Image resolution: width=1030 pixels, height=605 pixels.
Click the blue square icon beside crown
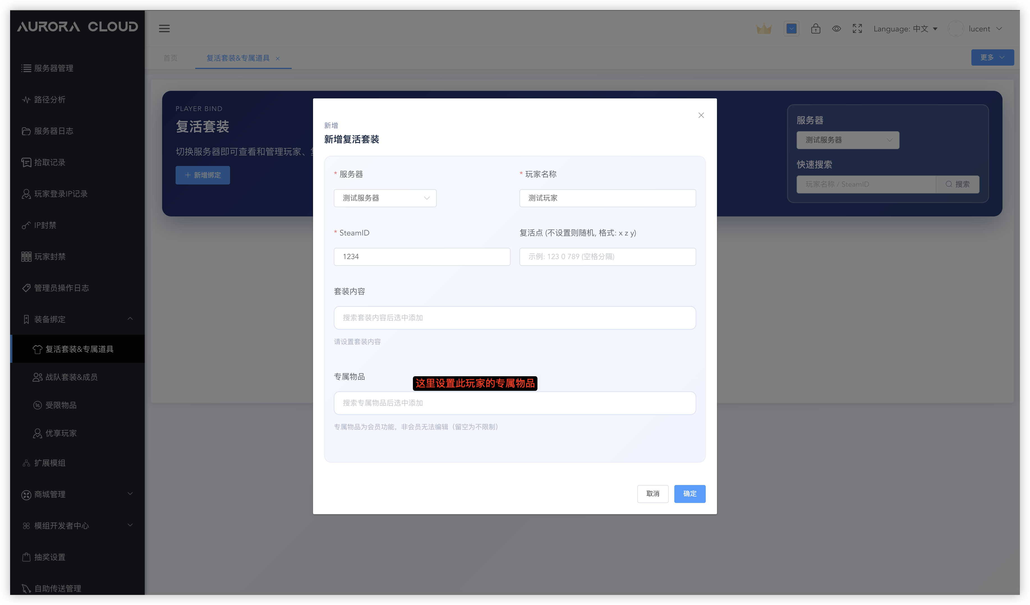click(x=791, y=29)
